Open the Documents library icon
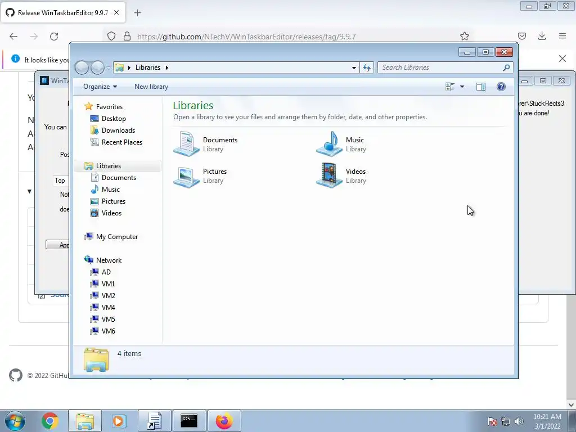 pos(186,143)
